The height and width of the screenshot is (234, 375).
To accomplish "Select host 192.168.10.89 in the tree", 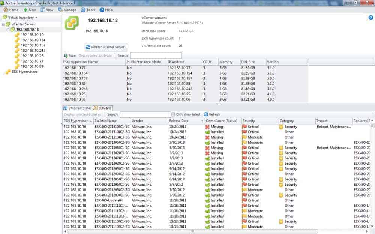I will point(32,66).
